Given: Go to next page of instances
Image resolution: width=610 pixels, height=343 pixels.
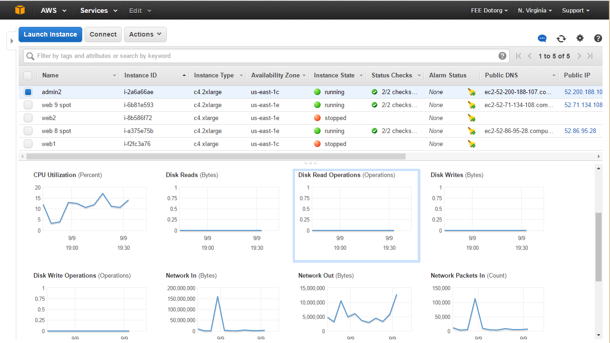Looking at the screenshot, I should point(579,56).
